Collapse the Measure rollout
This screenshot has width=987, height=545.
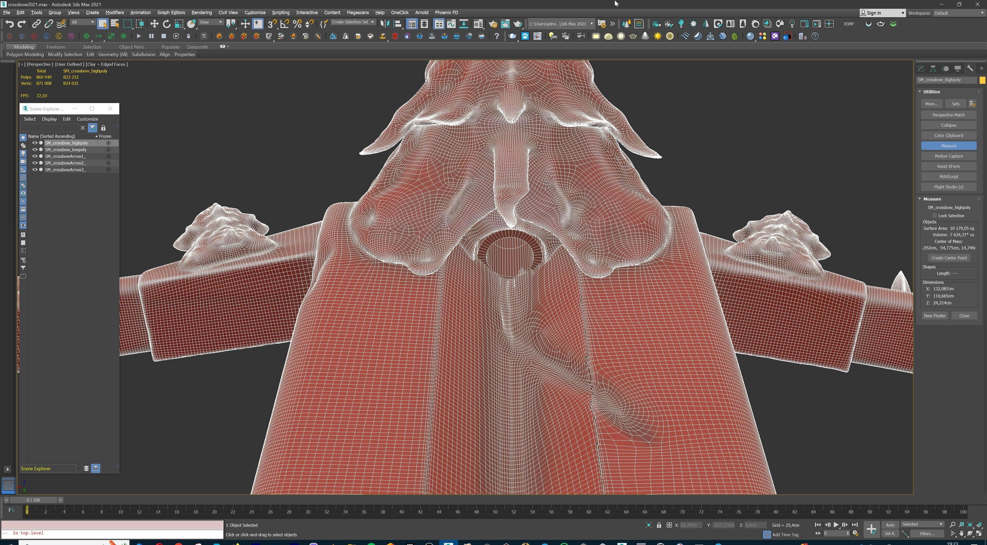(x=932, y=199)
